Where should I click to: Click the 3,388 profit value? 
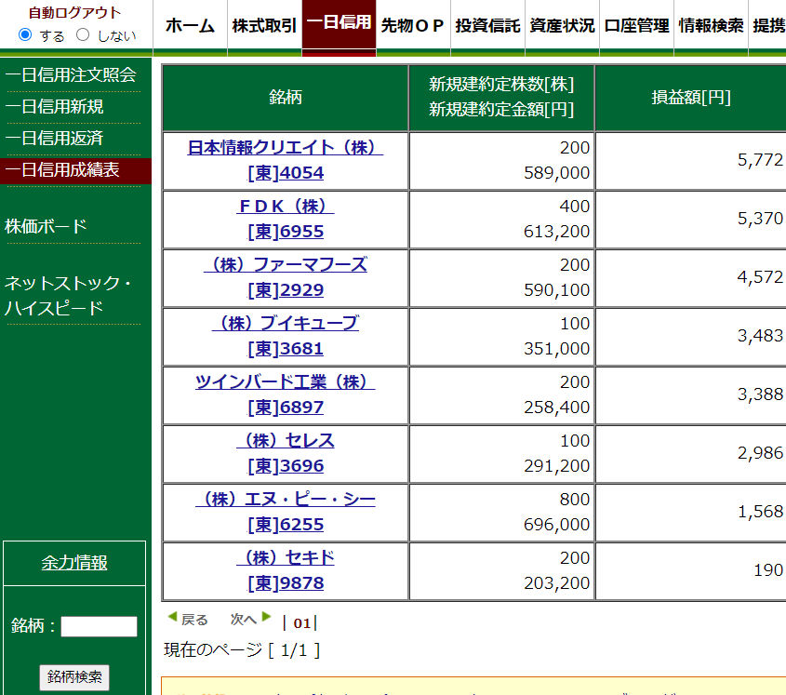click(x=760, y=394)
